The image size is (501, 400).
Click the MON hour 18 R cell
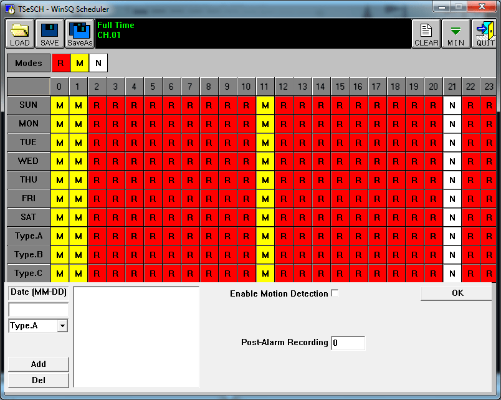click(396, 124)
